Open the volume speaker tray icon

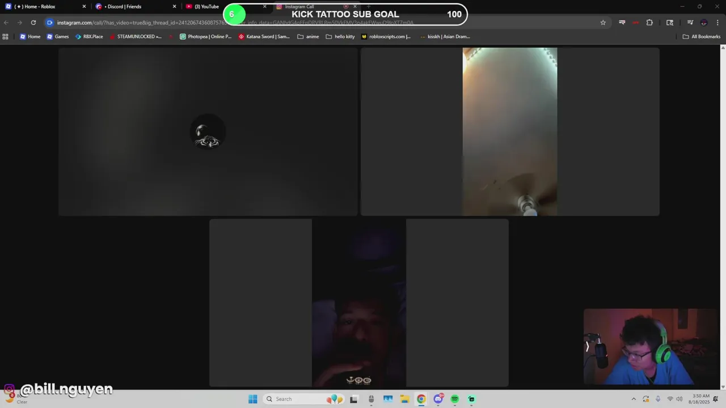click(x=679, y=399)
